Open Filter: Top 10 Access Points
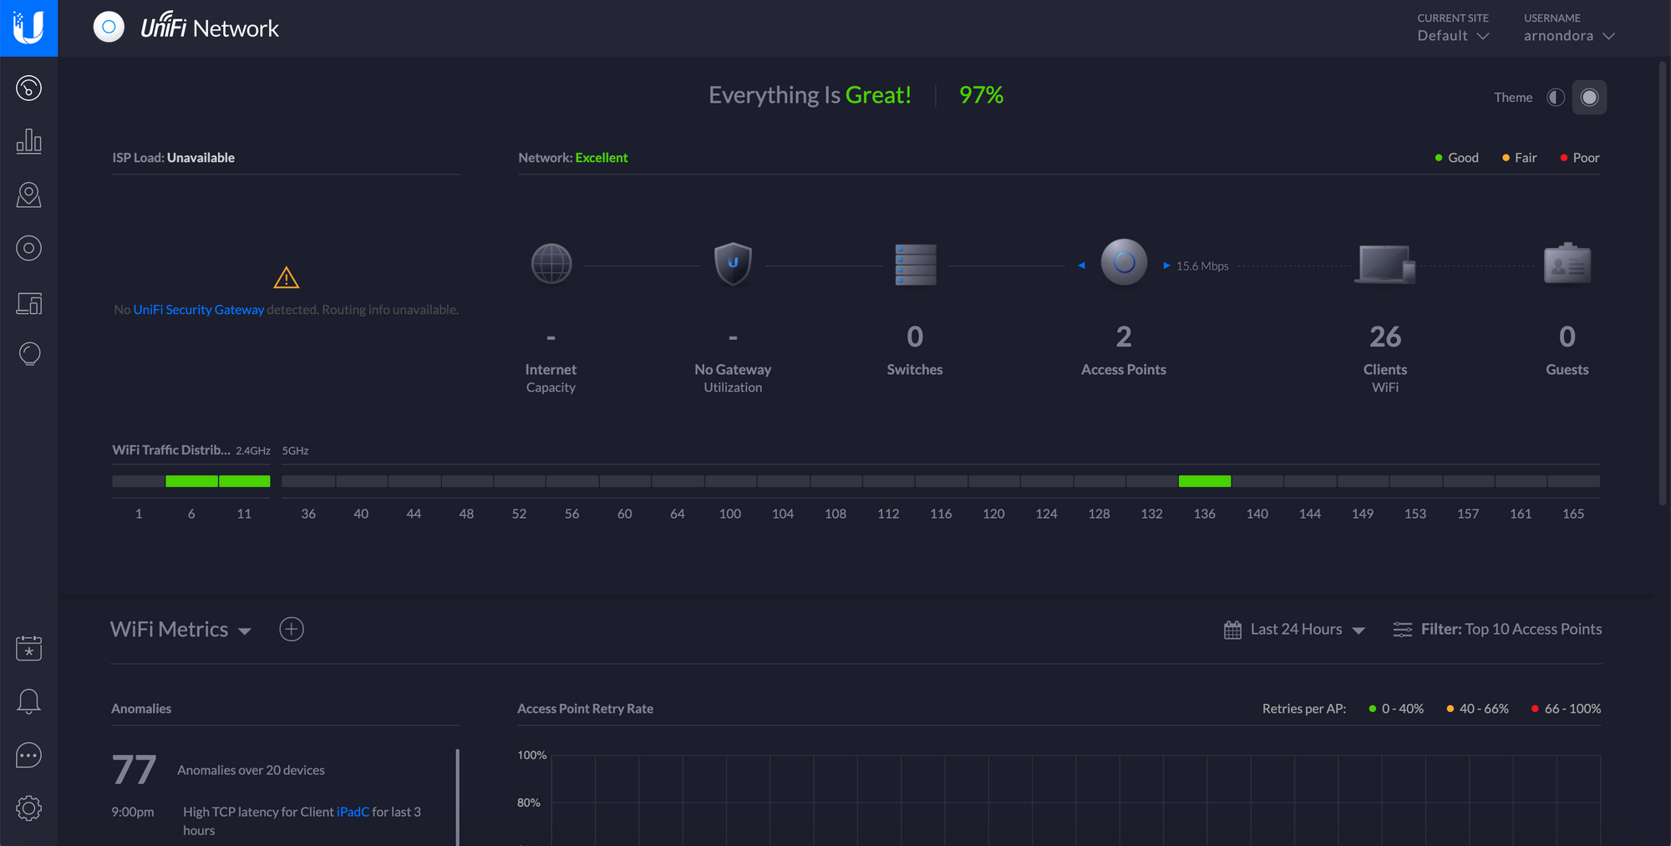The height and width of the screenshot is (846, 1671). pos(1511,629)
